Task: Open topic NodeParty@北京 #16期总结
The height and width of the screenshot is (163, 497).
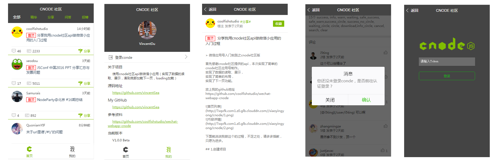Action: pyautogui.click(x=55, y=100)
